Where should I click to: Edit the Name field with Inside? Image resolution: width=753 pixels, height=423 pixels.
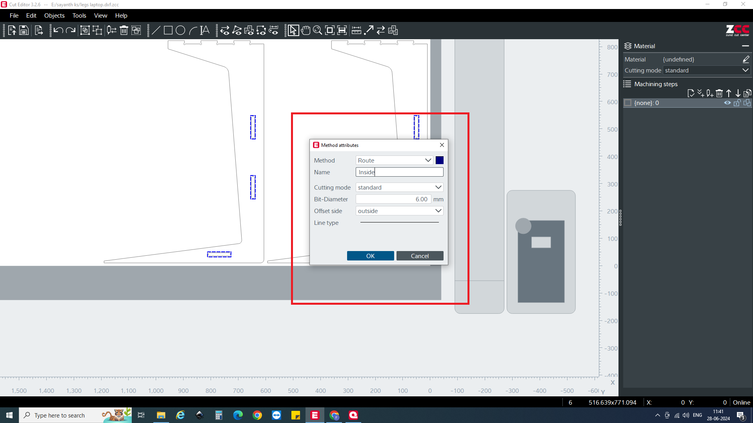pyautogui.click(x=400, y=172)
